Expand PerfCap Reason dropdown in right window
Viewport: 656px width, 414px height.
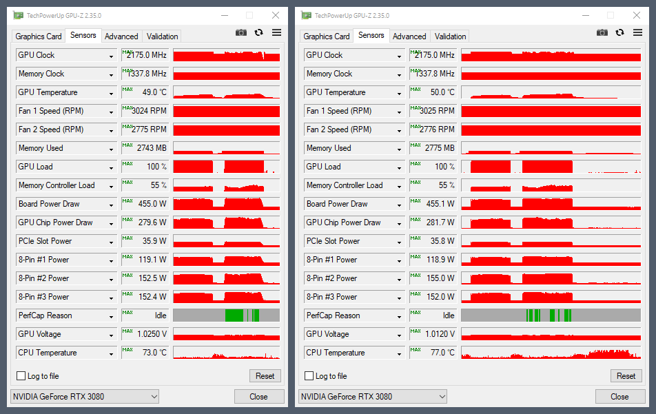(x=399, y=316)
